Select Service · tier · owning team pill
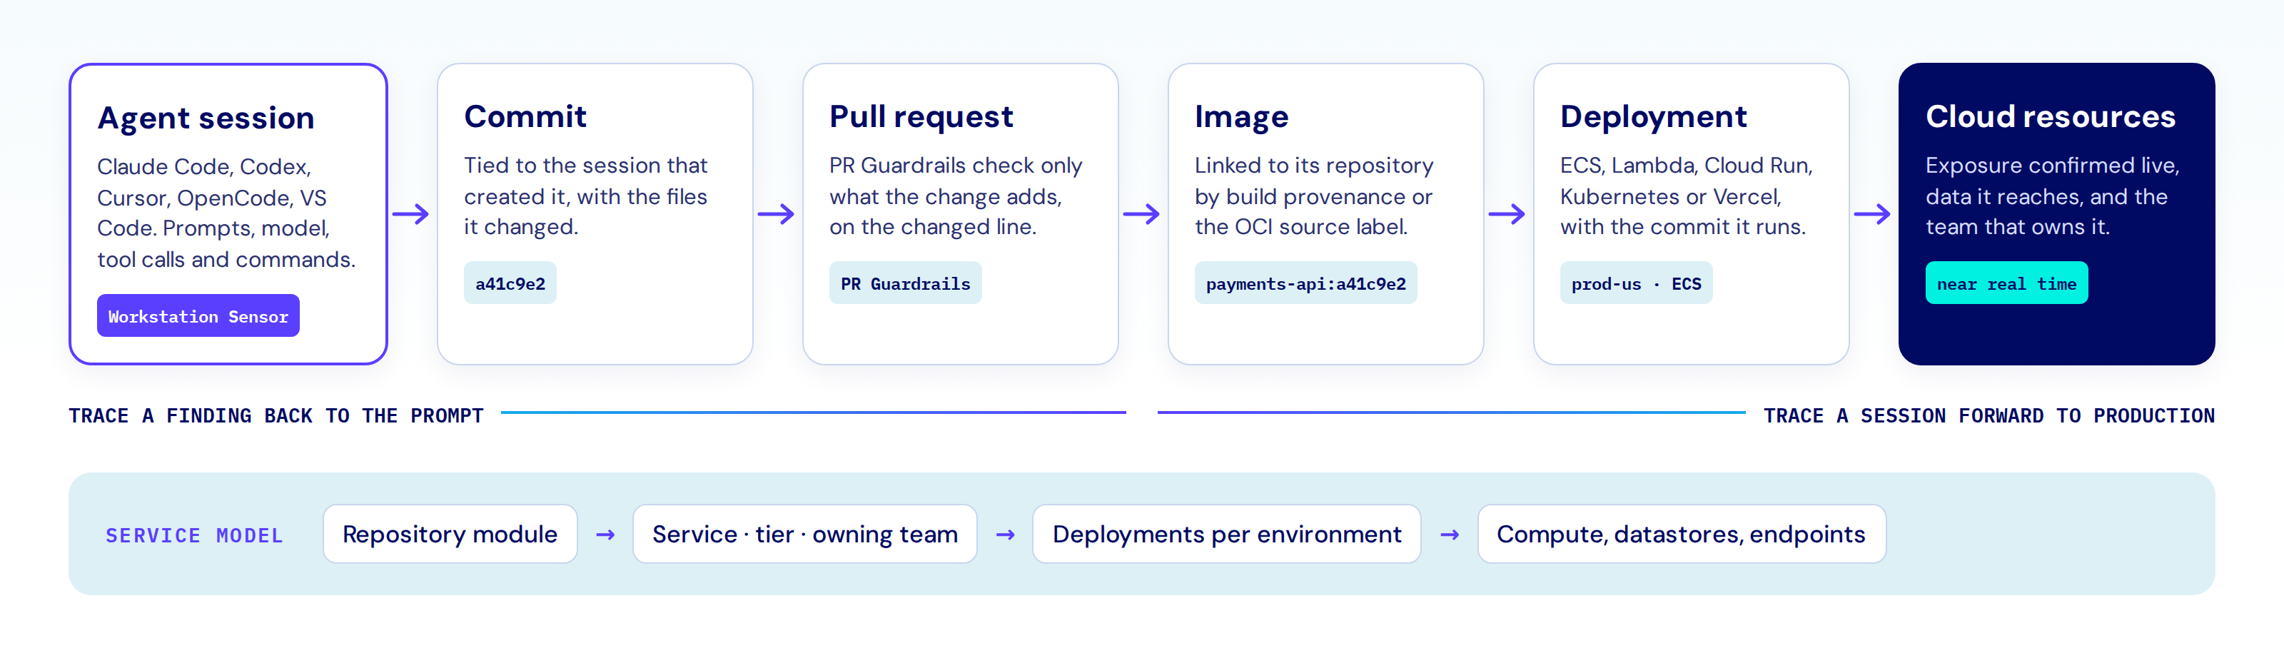This screenshot has height=658, width=2284. 804,534
